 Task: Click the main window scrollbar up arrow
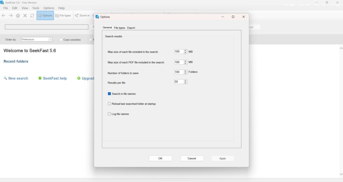click(341, 48)
